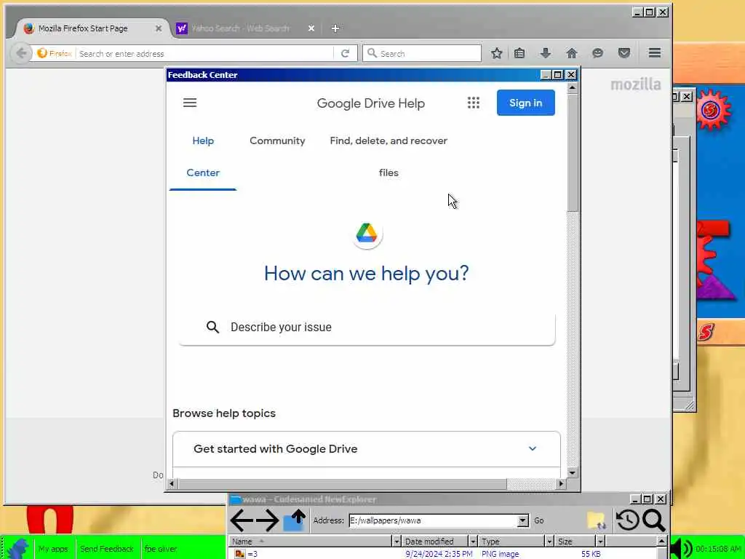Image resolution: width=745 pixels, height=559 pixels.
Task: Open the NewExplorer address dropdown arrow
Action: pos(522,520)
